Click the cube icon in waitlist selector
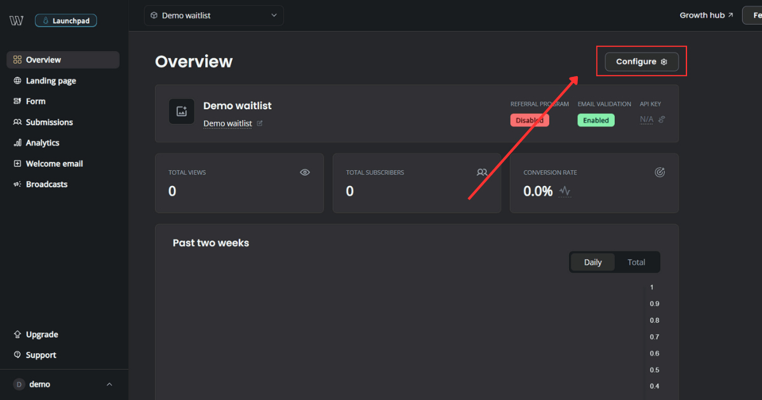The image size is (762, 400). coord(154,15)
